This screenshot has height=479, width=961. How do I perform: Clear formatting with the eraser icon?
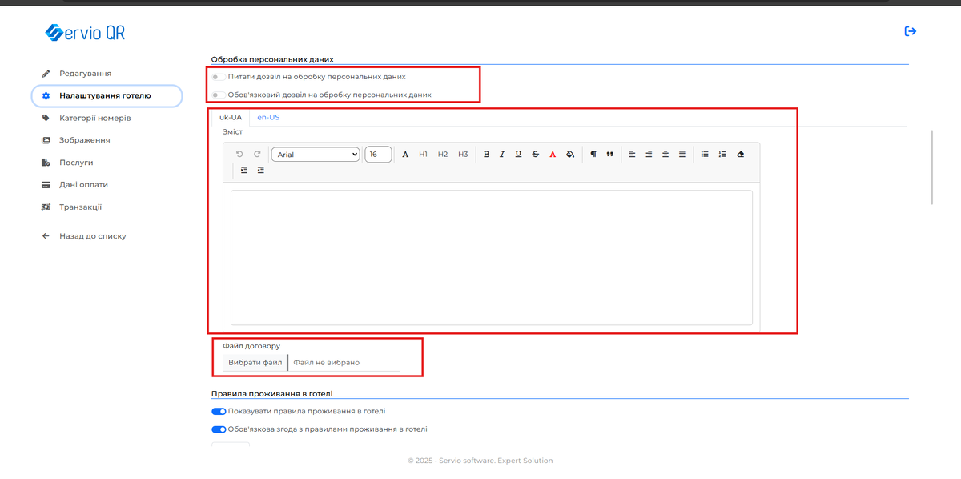point(740,155)
